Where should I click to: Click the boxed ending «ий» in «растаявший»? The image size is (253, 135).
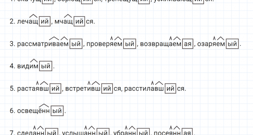[x=57, y=89]
